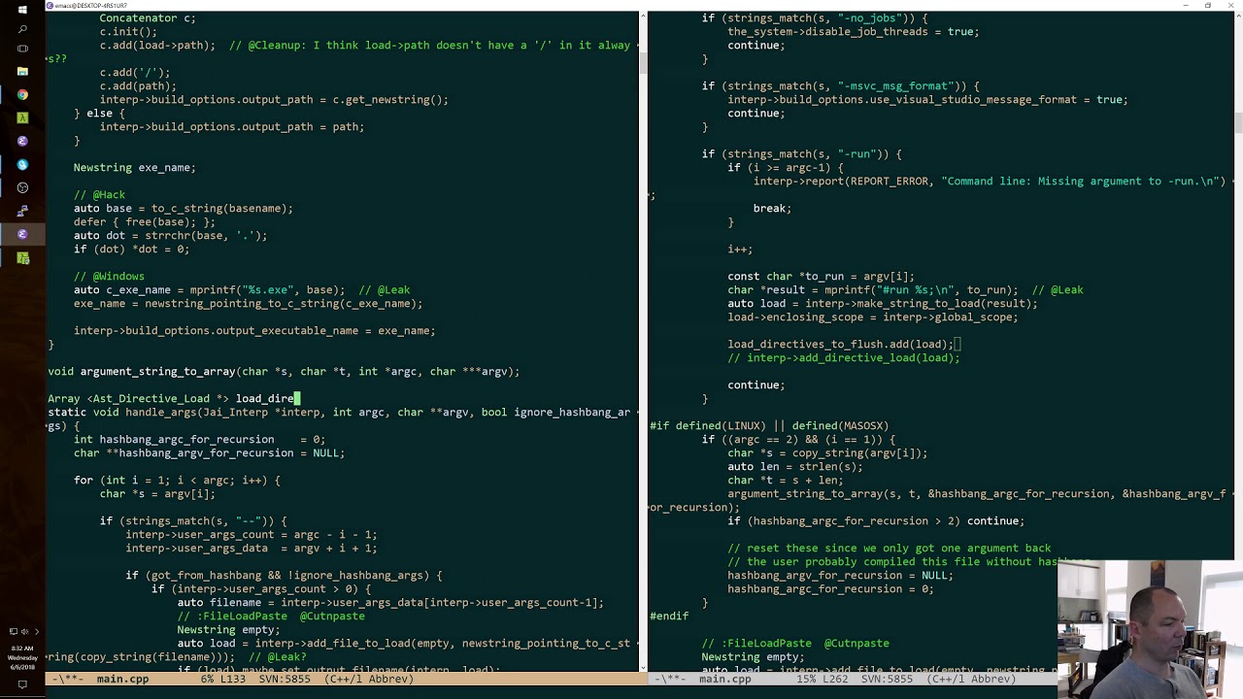
Task: Click main.cpp buffer name in left mode line
Action: coord(122,679)
